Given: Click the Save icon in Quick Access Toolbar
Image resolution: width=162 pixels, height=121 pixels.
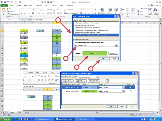Looking at the screenshot, I should coord(5,2).
